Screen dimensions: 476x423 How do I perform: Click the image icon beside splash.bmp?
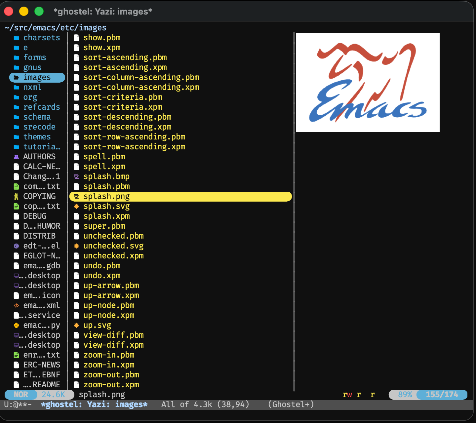76,177
